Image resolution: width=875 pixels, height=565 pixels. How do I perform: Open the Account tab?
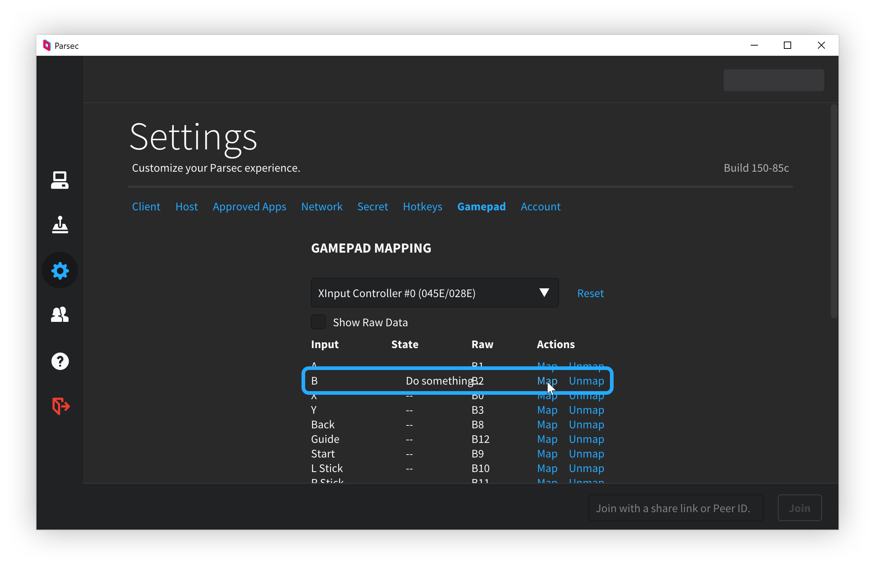click(x=540, y=207)
